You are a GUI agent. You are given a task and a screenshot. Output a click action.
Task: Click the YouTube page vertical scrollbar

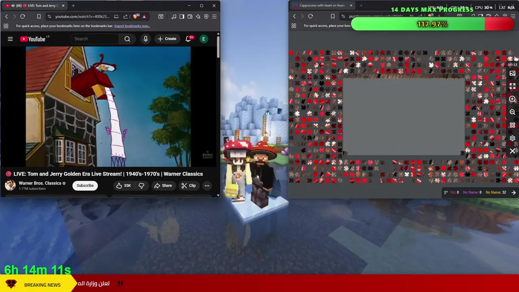[x=218, y=47]
